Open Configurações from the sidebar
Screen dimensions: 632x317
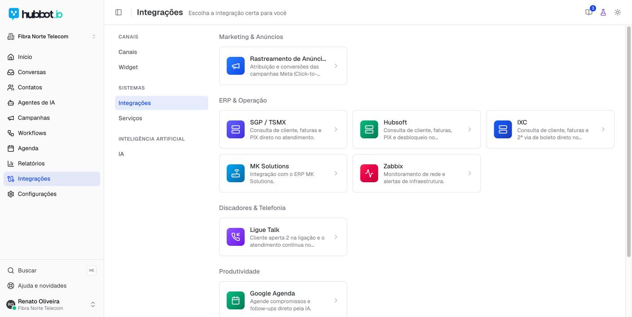pos(52,194)
